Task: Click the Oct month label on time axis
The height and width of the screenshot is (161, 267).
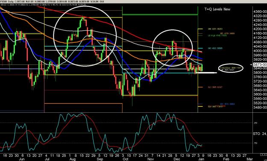Action: (126, 159)
